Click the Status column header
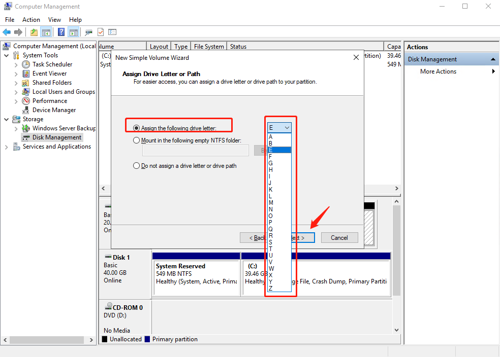Image resolution: width=500 pixels, height=357 pixels. (305, 47)
